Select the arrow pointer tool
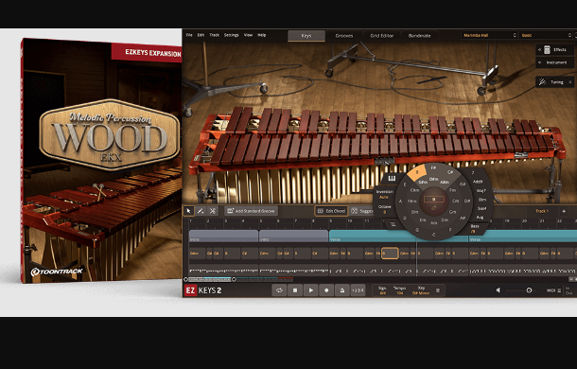This screenshot has height=369, width=577. click(188, 211)
